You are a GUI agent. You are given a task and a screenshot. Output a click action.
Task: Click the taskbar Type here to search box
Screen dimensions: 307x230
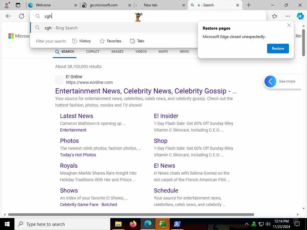click(62, 224)
